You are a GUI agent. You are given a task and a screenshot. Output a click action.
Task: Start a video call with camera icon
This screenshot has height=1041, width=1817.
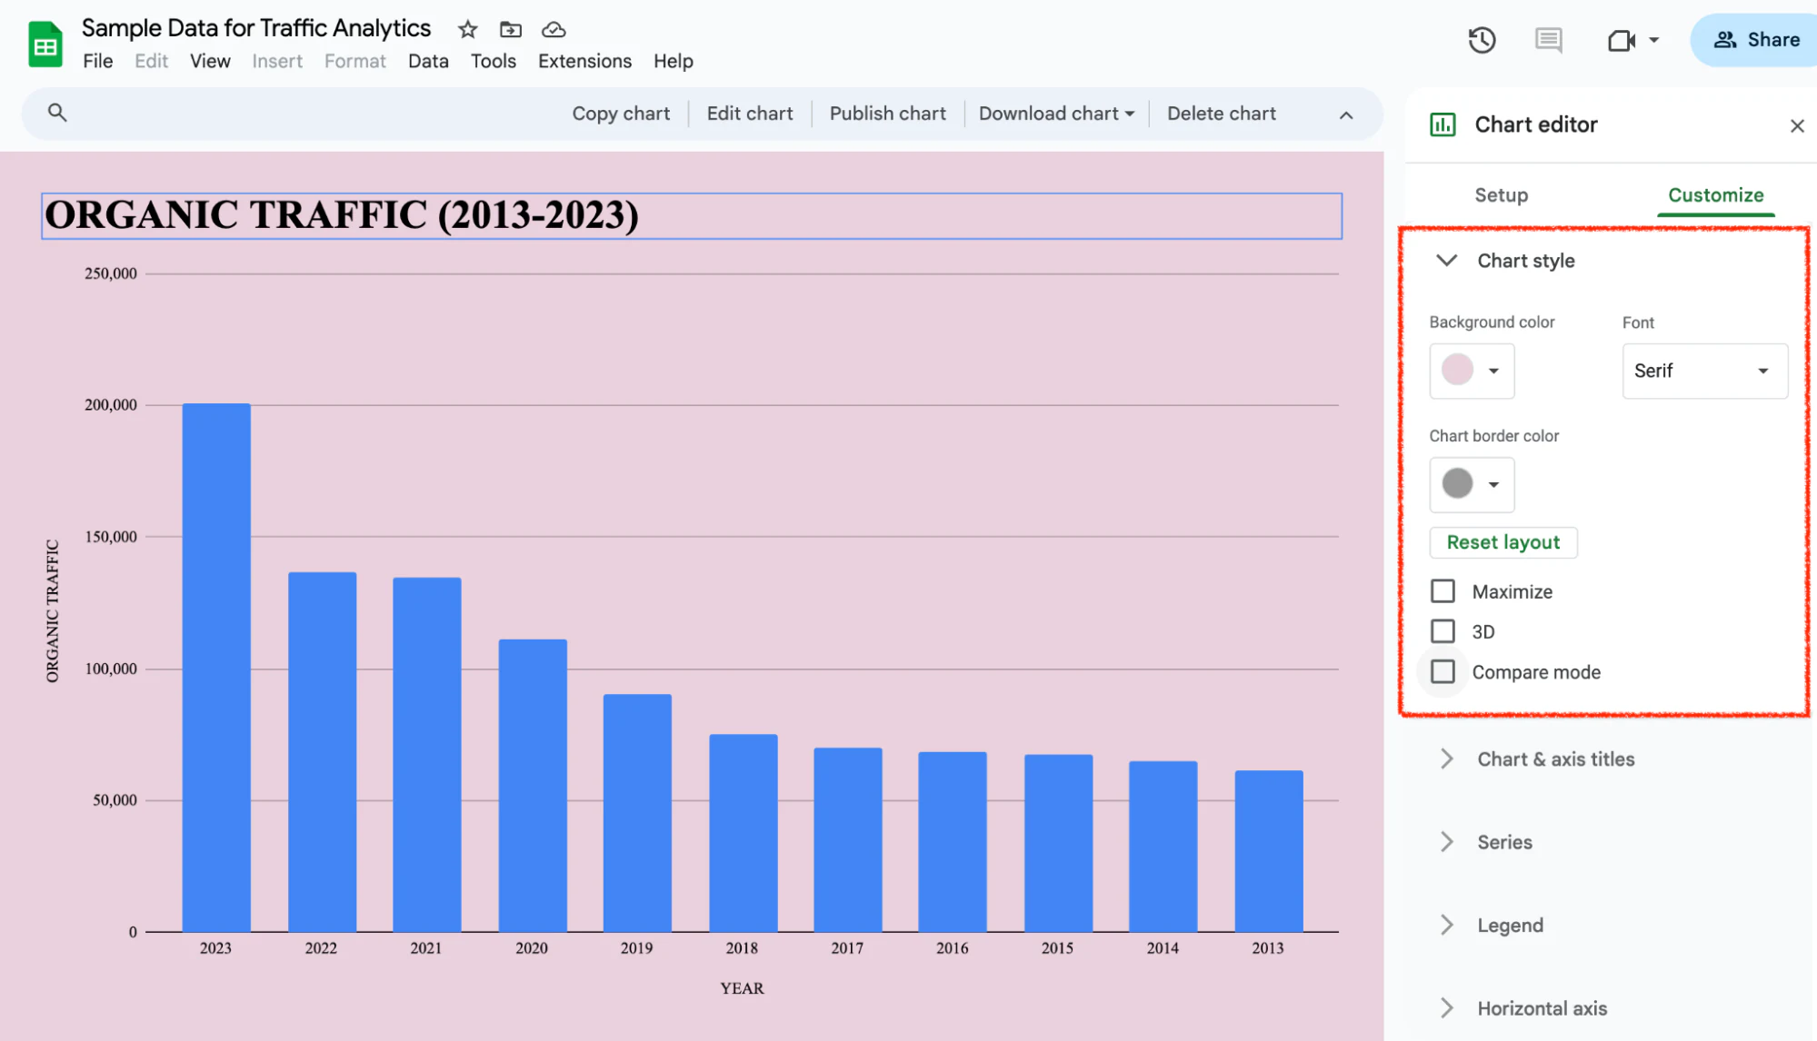point(1621,40)
